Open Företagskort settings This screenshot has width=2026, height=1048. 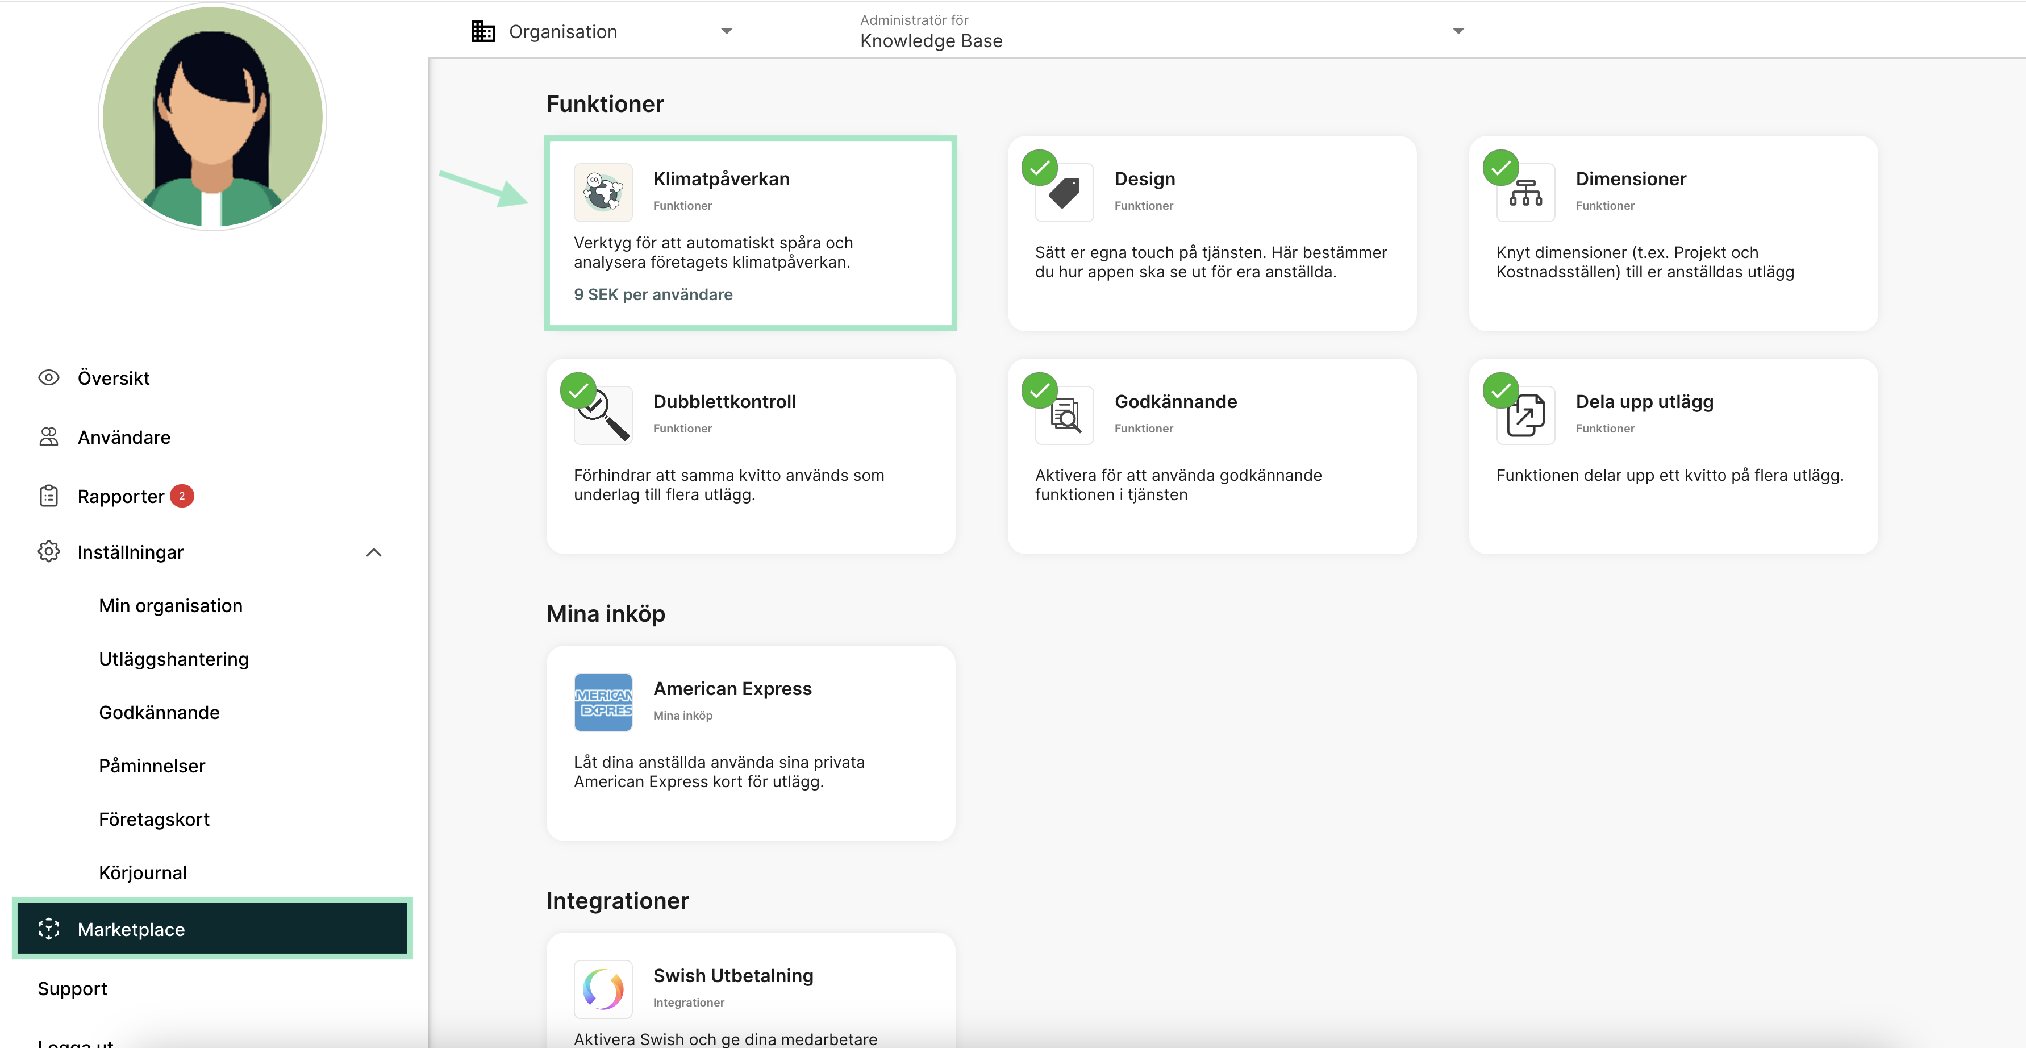point(154,820)
